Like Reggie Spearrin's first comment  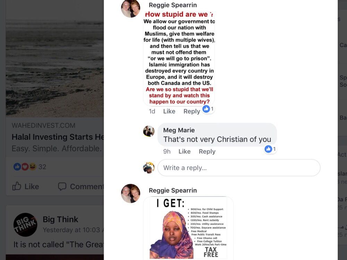pos(169,111)
